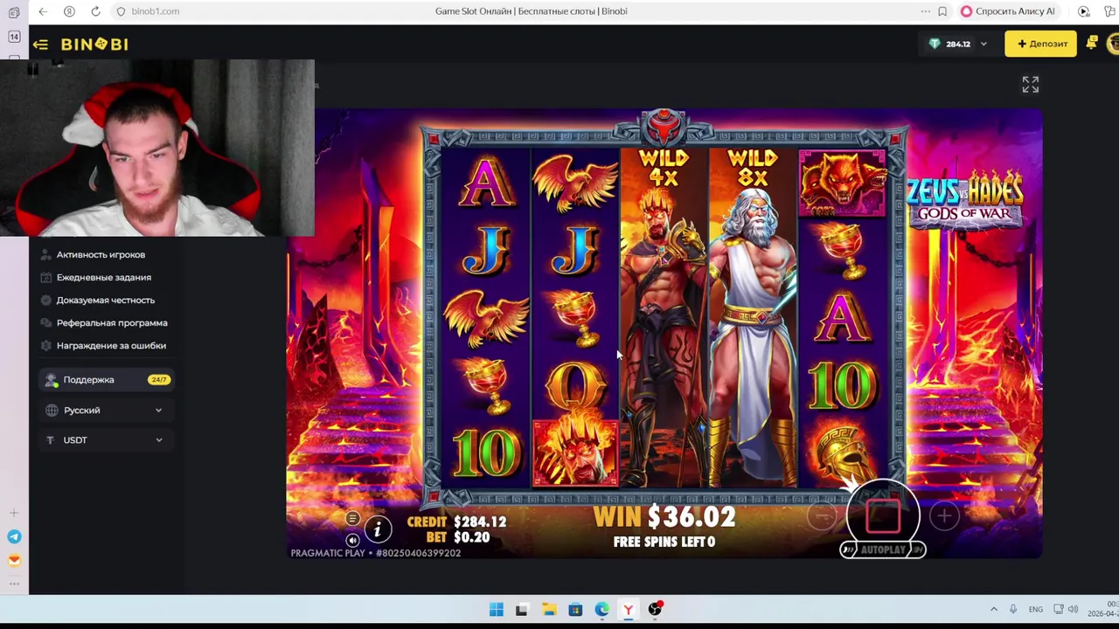Open browser sidebar more options dots
Screen dimensions: 1119x629
pyautogui.click(x=14, y=584)
